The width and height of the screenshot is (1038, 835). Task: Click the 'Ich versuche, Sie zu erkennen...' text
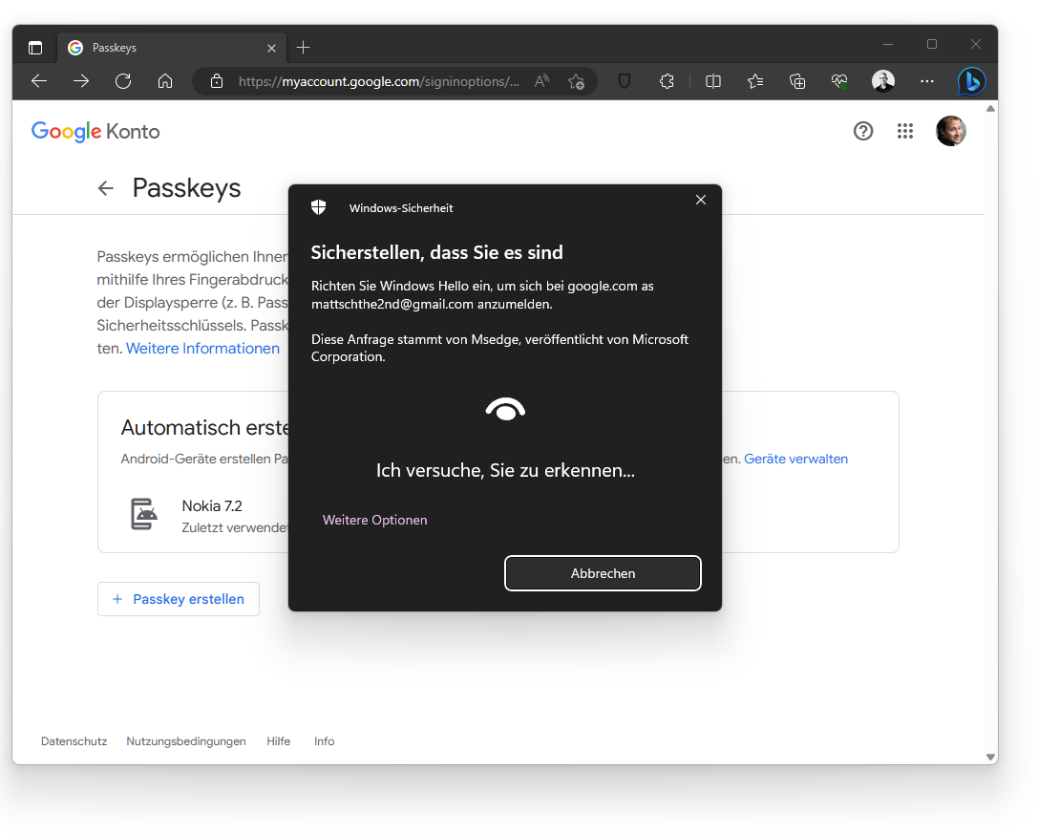505,470
